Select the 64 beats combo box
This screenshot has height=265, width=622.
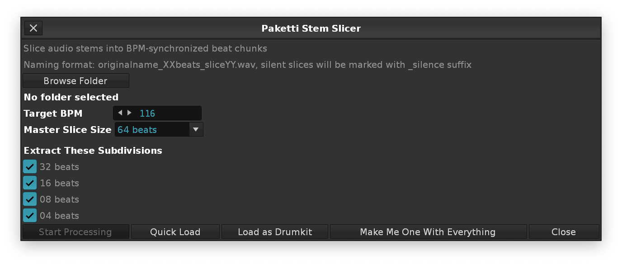coord(152,130)
